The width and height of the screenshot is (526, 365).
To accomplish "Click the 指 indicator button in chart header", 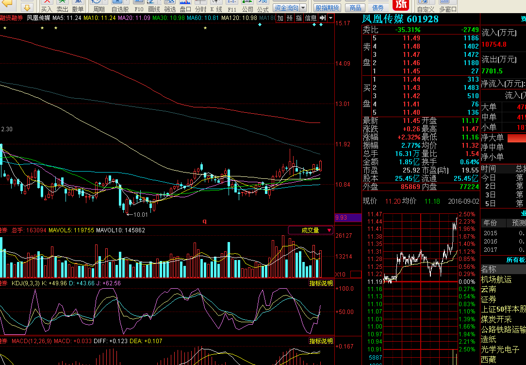I will pos(298,18).
